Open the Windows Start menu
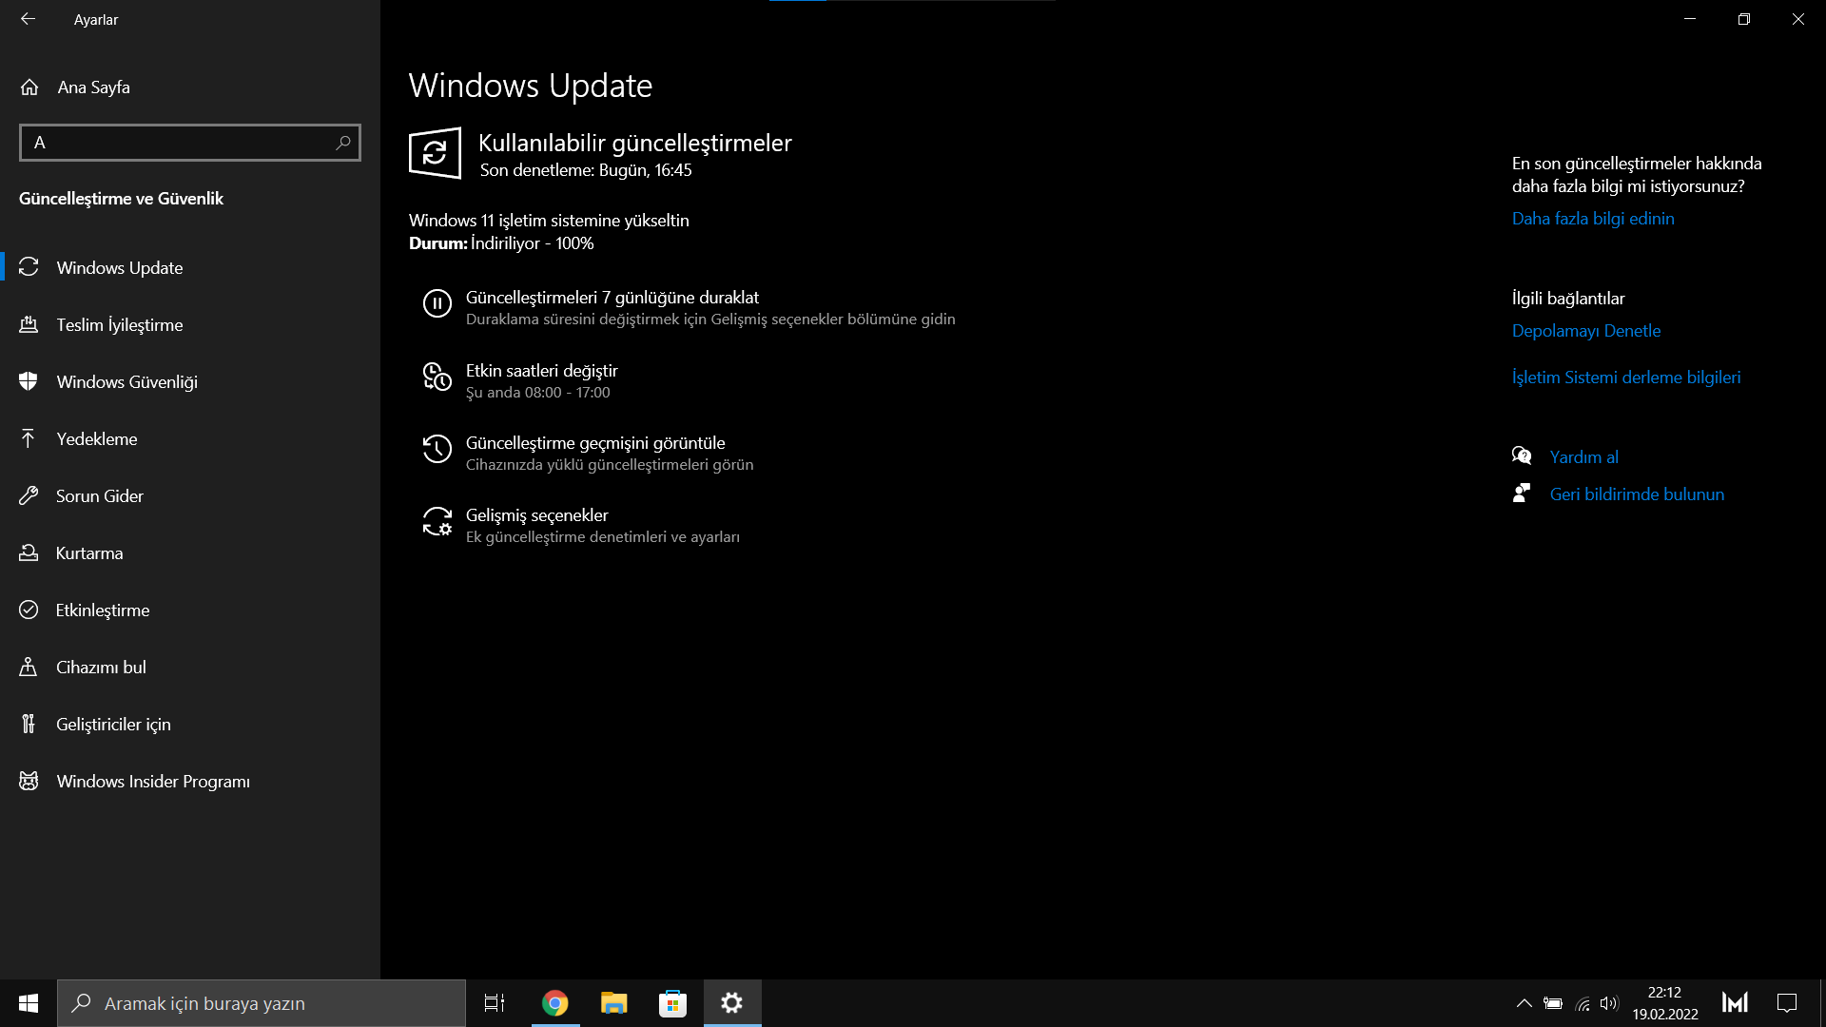 29,1003
